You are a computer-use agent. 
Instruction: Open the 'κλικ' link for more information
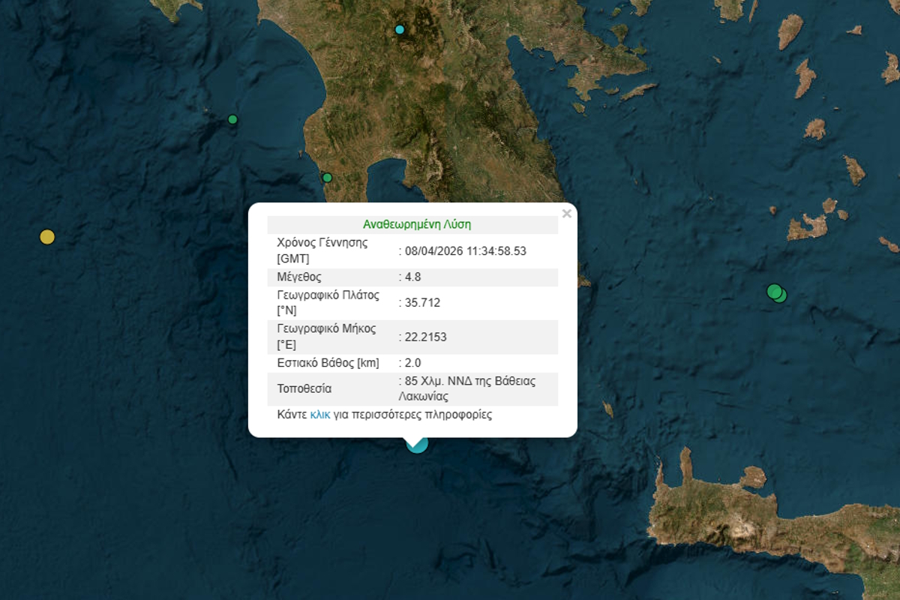click(x=320, y=414)
